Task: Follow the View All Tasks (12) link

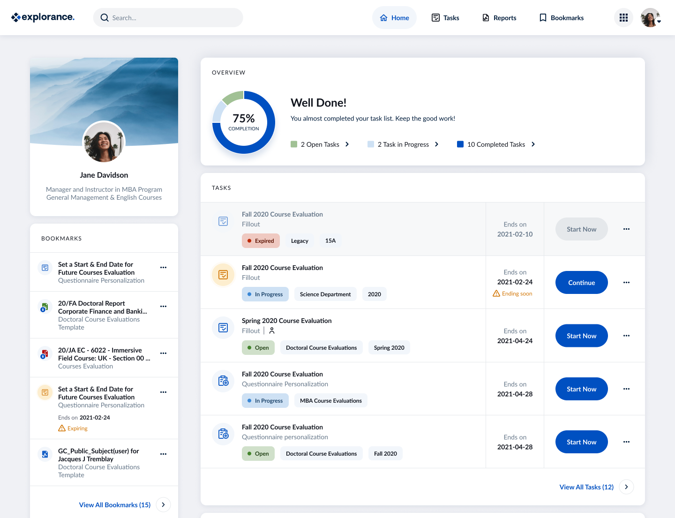Action: (x=586, y=487)
